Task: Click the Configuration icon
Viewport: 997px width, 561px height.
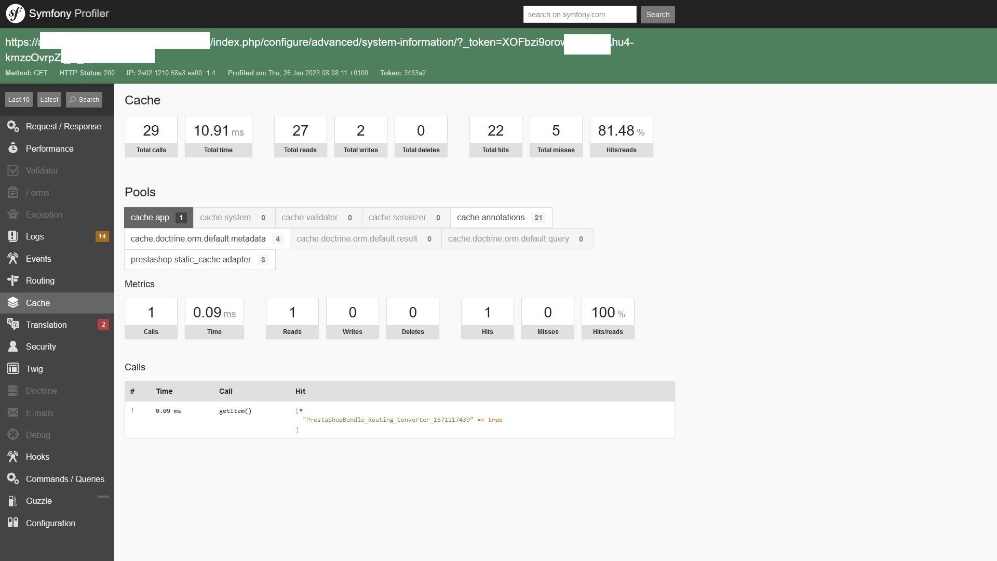Action: [13, 523]
